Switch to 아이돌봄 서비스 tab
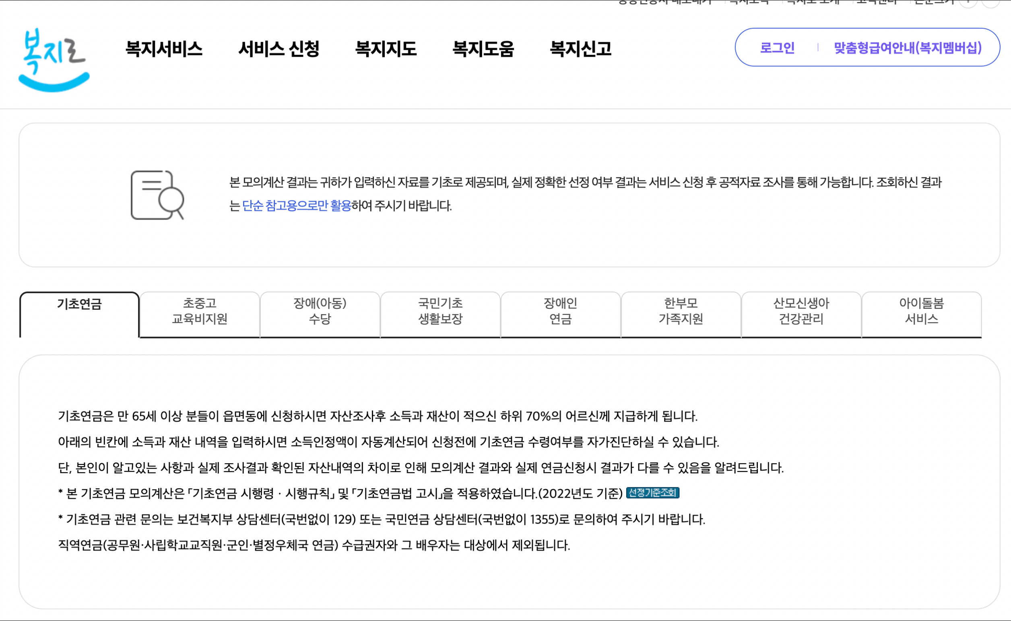This screenshot has width=1011, height=621. pos(921,311)
